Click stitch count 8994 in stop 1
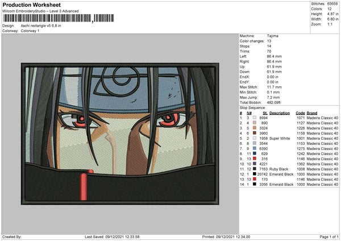The image size is (341, 241). [x=263, y=118]
